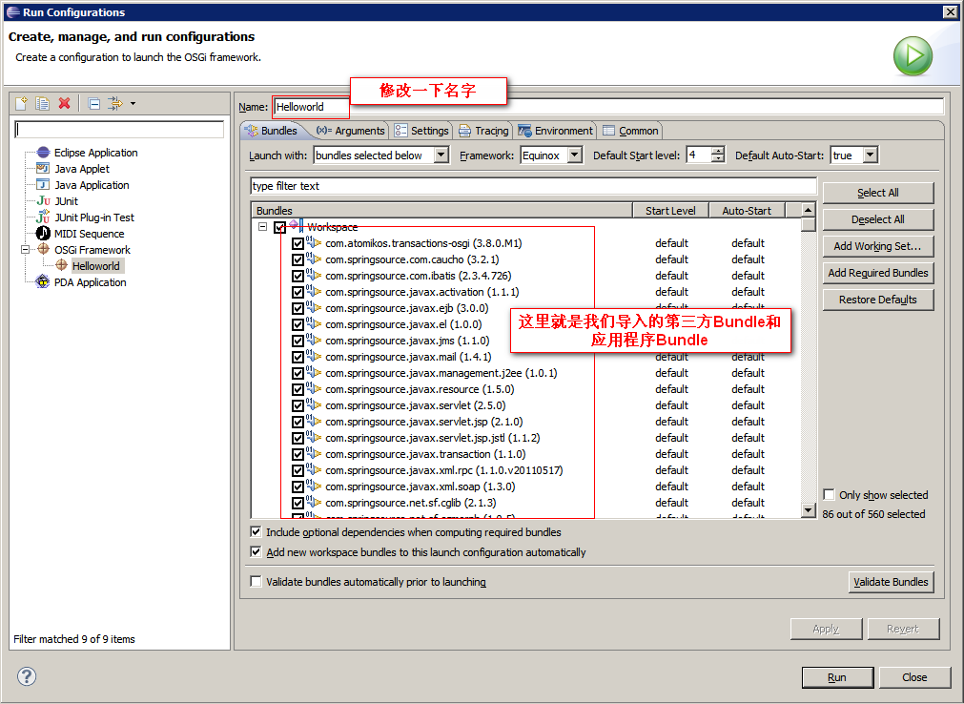964x704 pixels.
Task: Click the Start Level column header
Action: click(670, 210)
